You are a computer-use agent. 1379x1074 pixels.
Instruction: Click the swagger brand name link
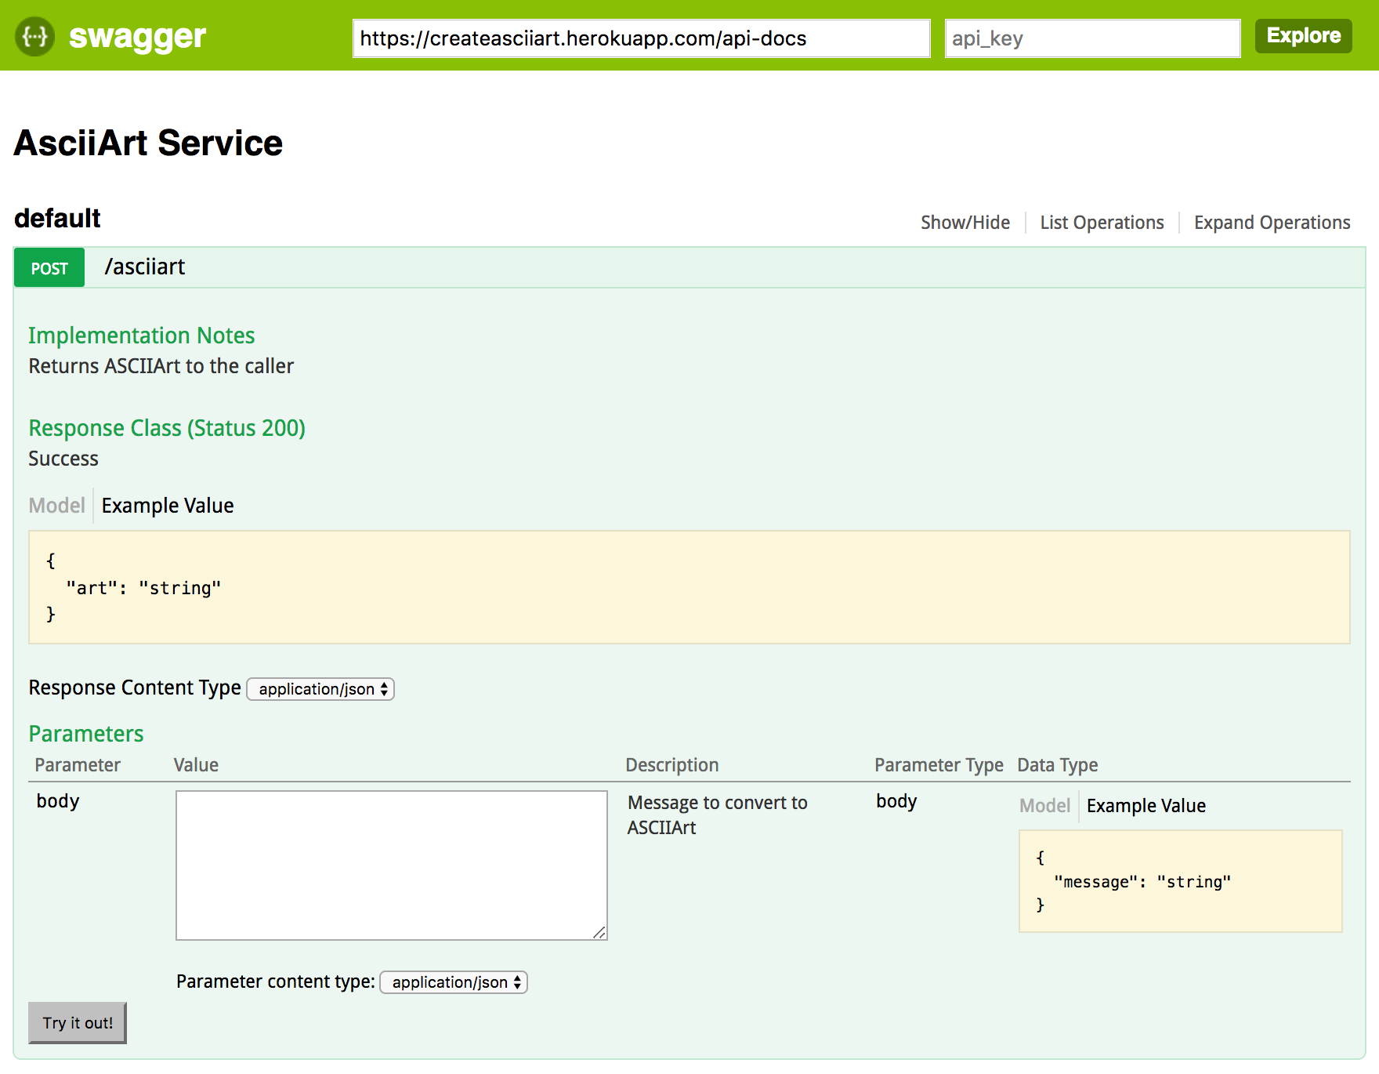click(x=137, y=36)
